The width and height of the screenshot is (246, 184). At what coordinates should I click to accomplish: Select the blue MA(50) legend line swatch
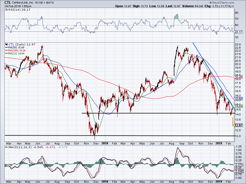pyautogui.click(x=7, y=47)
